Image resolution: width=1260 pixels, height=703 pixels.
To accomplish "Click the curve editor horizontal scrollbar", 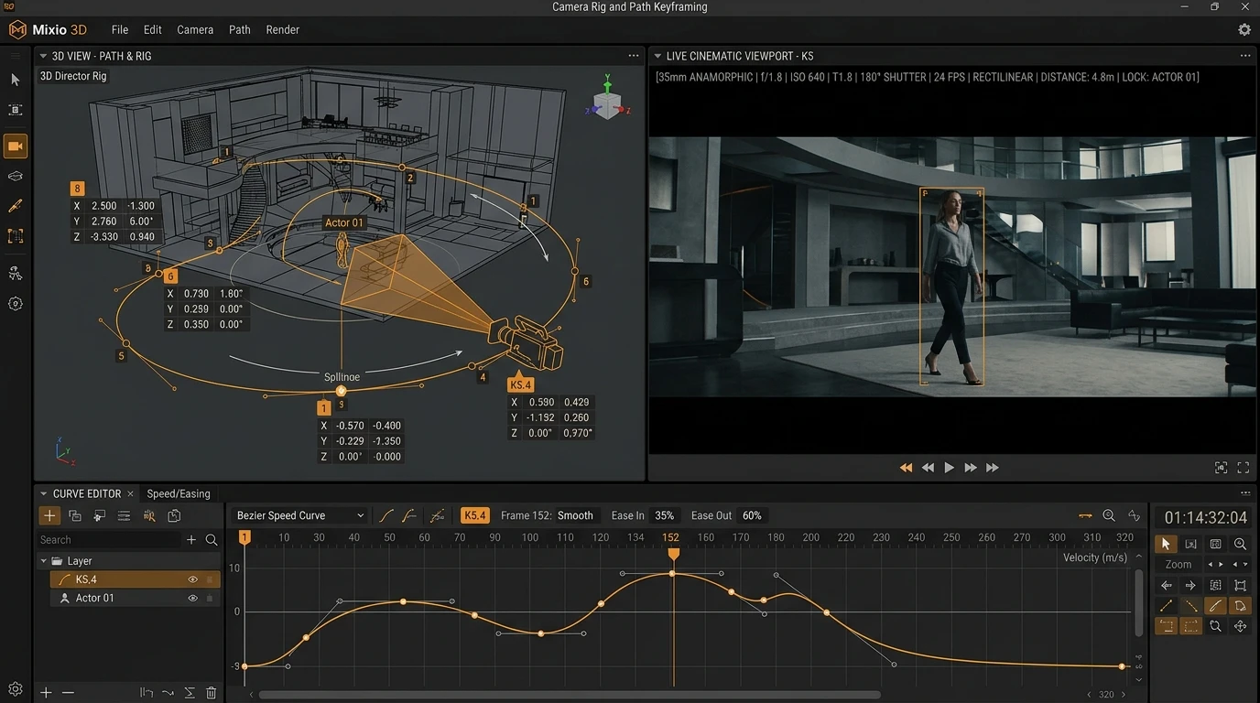I will pos(570,695).
